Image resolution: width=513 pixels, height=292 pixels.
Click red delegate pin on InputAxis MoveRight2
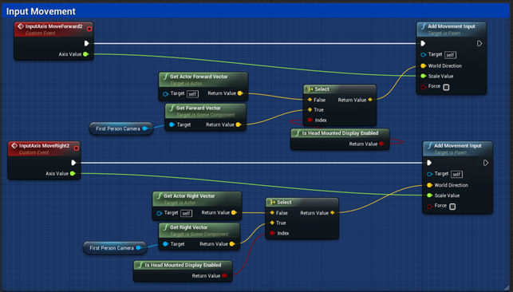77,148
